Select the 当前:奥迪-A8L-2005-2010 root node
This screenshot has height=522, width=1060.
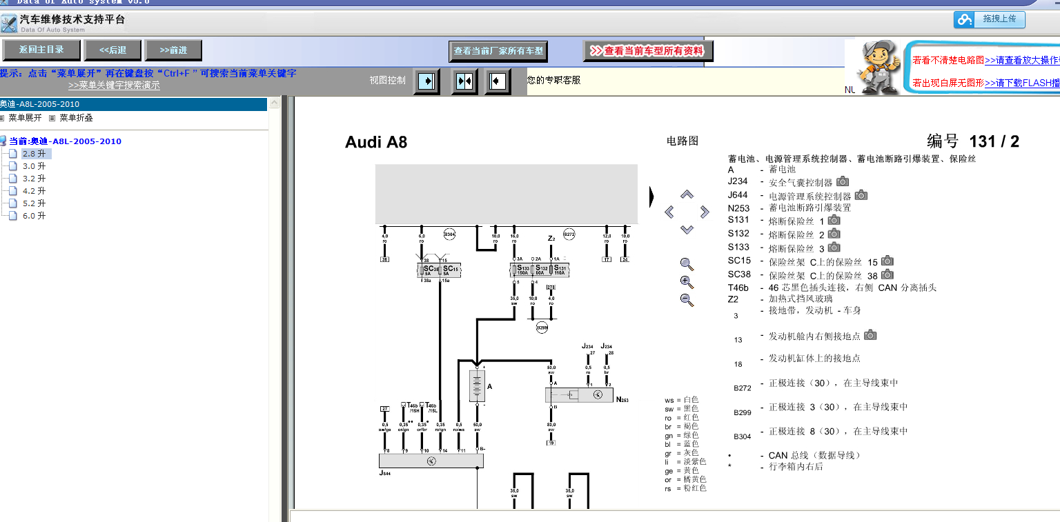coord(66,141)
